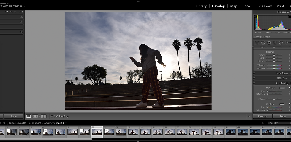Image resolution: width=291 pixels, height=142 pixels.
Task: Switch to the Develop module
Action: [x=219, y=6]
